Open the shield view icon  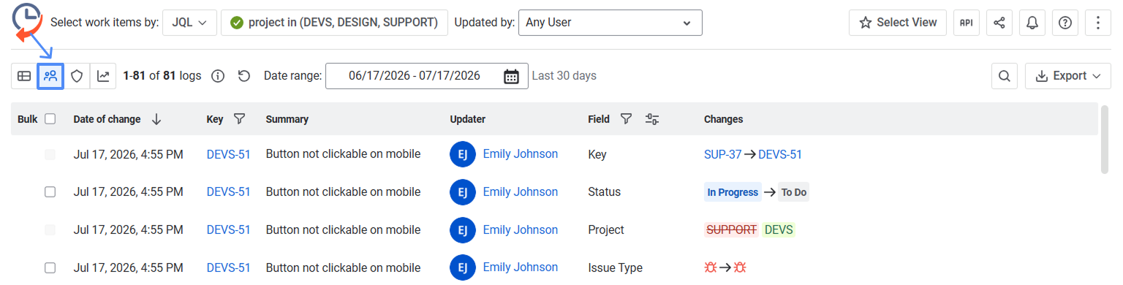(77, 76)
